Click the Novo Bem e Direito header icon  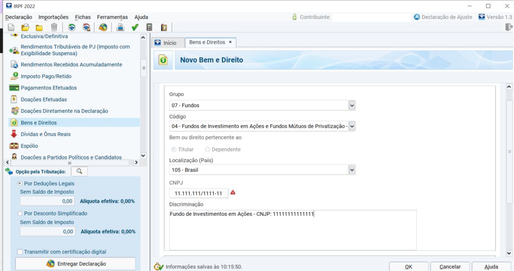pos(163,60)
